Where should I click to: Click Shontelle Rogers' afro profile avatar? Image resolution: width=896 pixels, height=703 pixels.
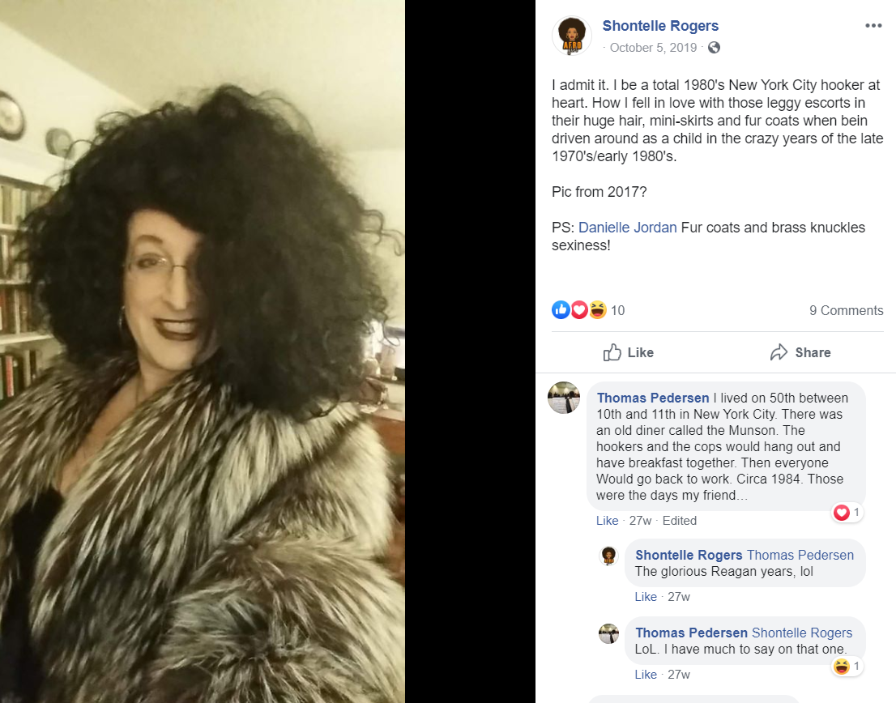571,36
